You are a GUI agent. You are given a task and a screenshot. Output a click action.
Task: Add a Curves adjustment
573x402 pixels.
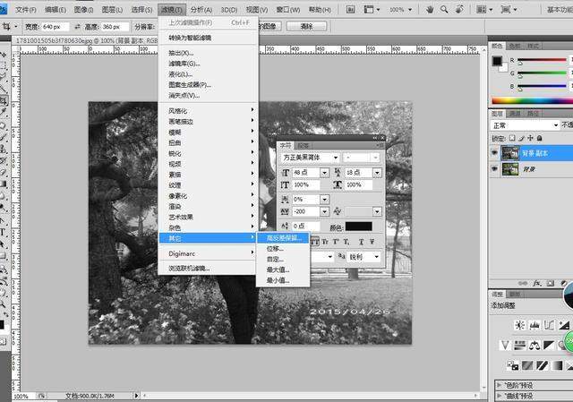point(549,325)
